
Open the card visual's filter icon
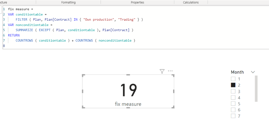pos(162,71)
